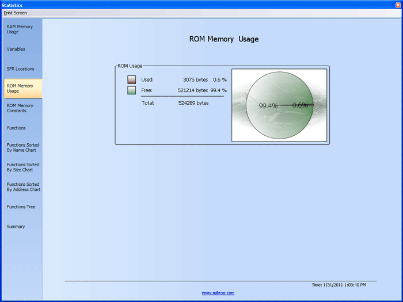
Task: Go to the Summary page
Action: (x=22, y=227)
